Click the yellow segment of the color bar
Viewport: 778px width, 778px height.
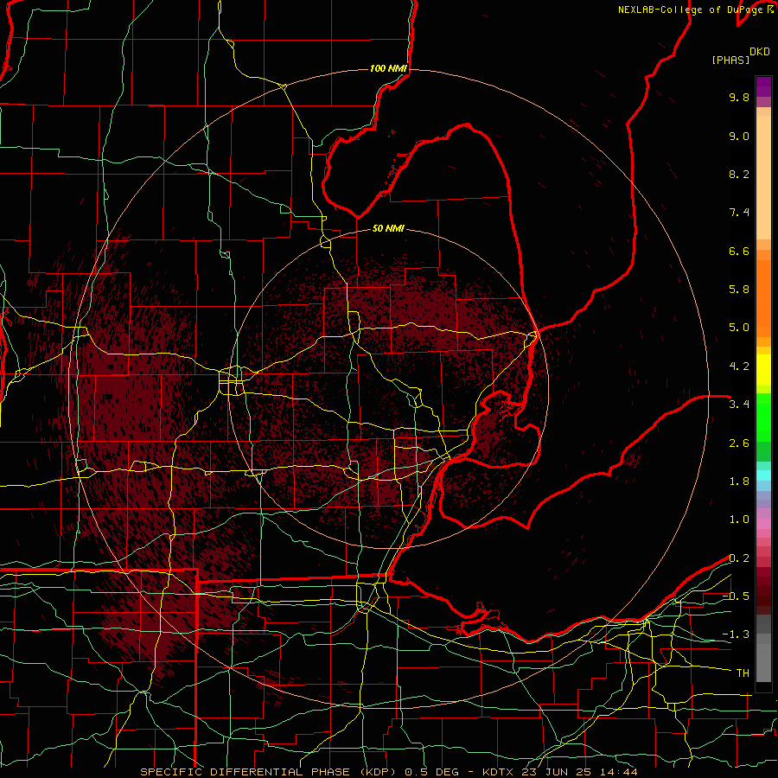(763, 370)
